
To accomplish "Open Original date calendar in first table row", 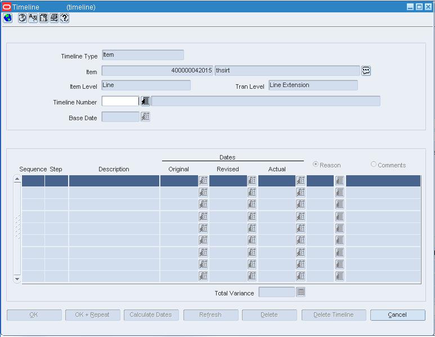I will (x=203, y=181).
